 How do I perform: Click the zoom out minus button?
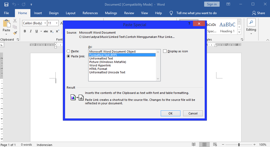(223, 145)
